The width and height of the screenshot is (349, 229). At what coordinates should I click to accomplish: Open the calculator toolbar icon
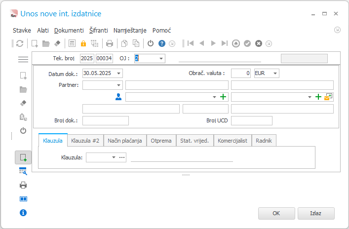[72, 43]
